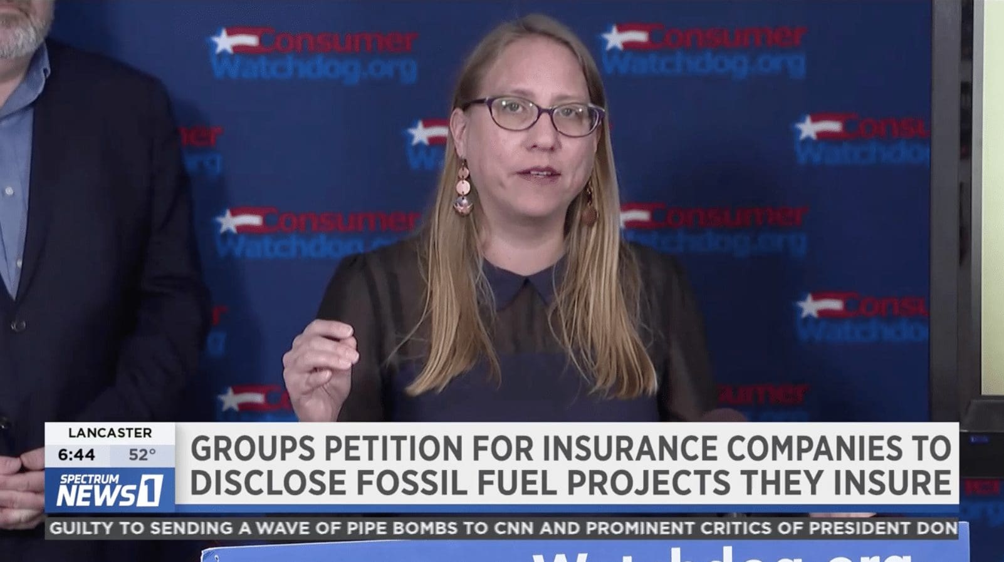Viewport: 1004px width, 562px height.
Task: Click the Spectrum News 1 logo
Action: pyautogui.click(x=110, y=489)
